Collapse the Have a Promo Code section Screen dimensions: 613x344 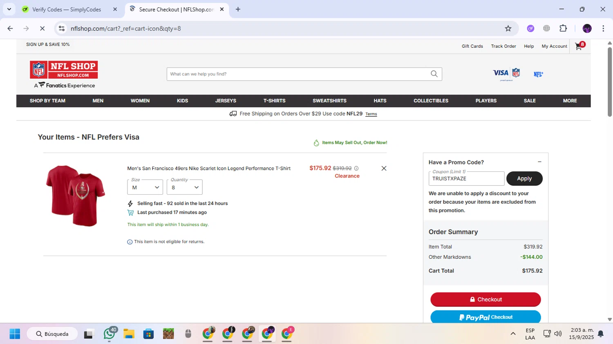click(x=539, y=162)
